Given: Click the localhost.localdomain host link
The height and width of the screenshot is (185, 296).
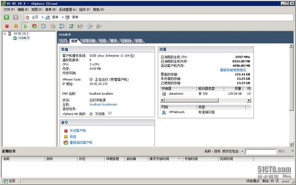Looking at the screenshot, I should point(103,104).
